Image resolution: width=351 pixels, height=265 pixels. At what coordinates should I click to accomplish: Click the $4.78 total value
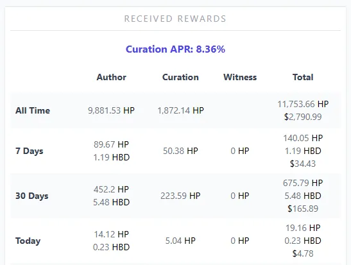[303, 254]
